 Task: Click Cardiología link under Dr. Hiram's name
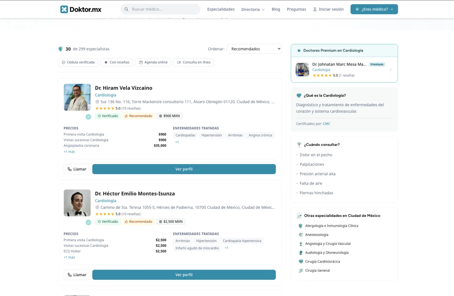pos(106,95)
